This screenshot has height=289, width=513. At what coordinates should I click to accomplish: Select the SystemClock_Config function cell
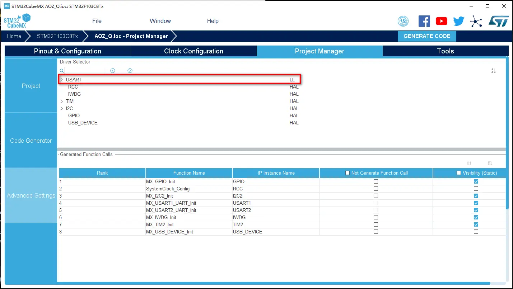[189, 189]
